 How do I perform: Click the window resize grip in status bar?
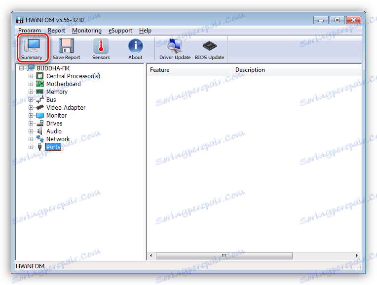[x=359, y=267]
